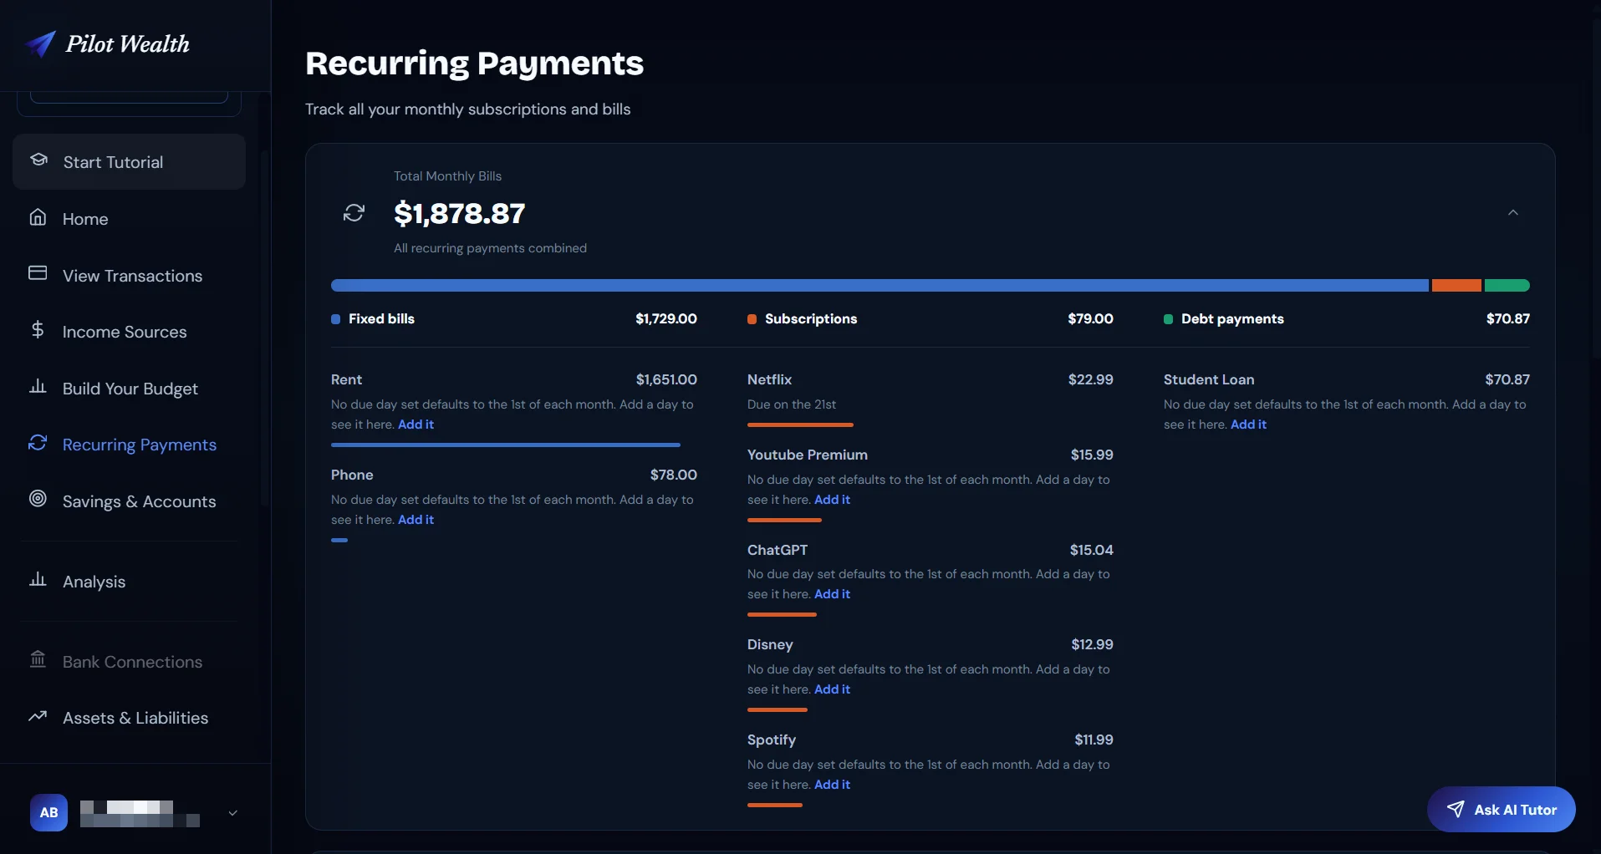The image size is (1601, 854).
Task: Go to View Transactions page
Action: click(x=129, y=276)
